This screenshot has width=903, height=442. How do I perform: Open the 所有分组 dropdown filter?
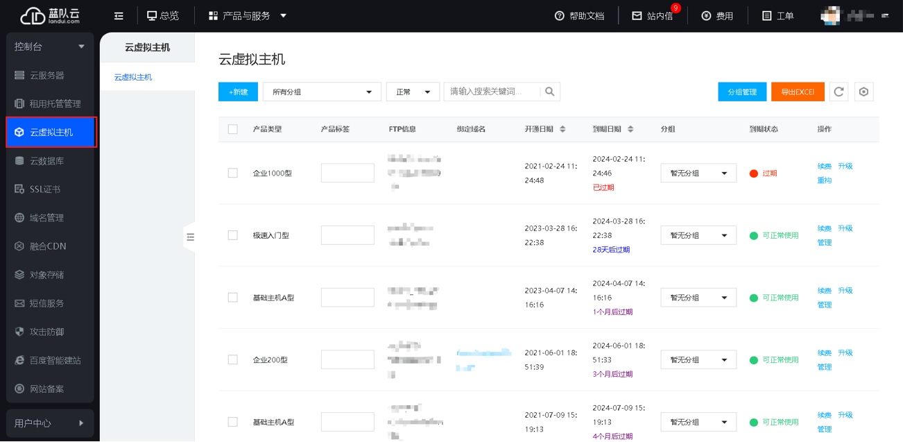(x=321, y=91)
